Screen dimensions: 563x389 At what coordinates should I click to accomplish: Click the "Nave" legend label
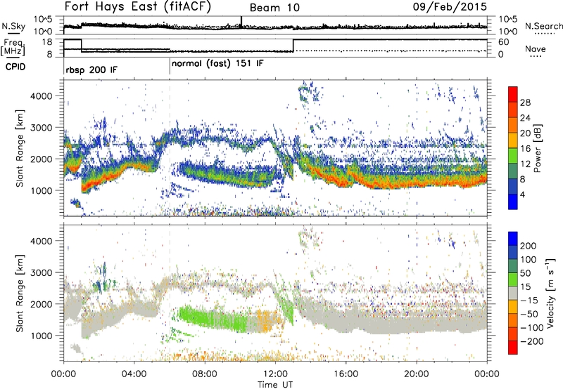point(536,48)
